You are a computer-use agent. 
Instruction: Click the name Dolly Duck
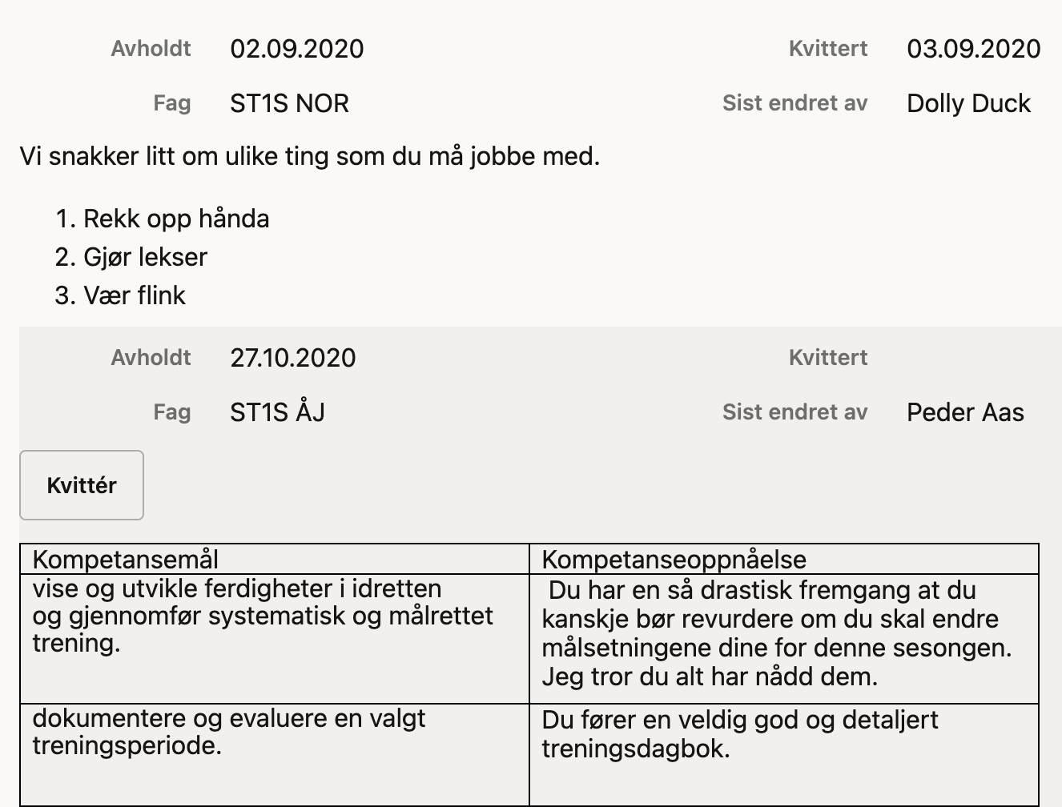pyautogui.click(x=968, y=103)
